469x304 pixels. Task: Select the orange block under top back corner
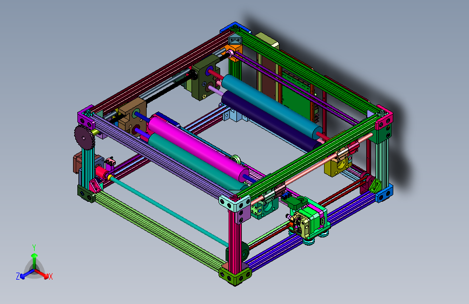click(x=235, y=52)
